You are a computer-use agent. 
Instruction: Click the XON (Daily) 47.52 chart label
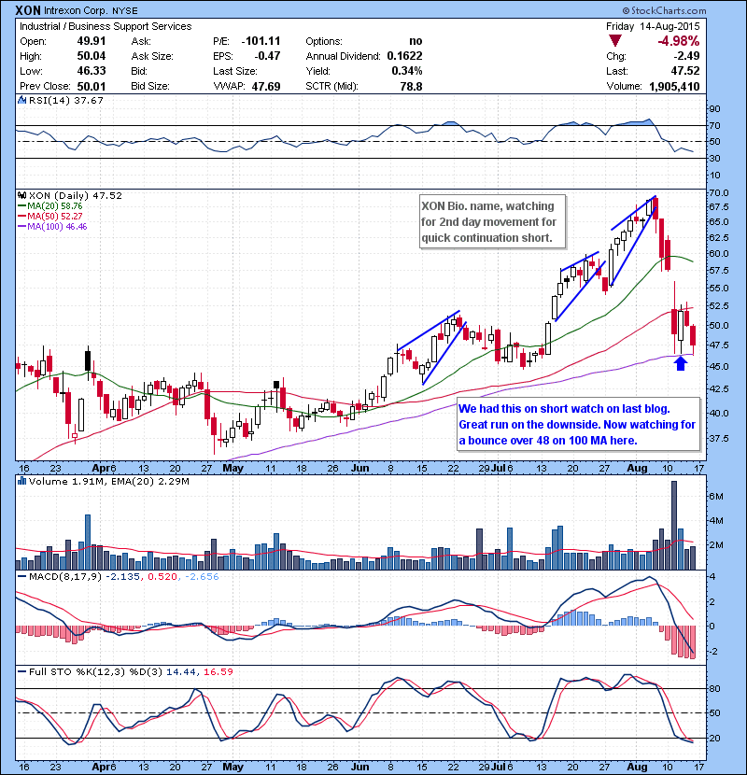point(75,196)
